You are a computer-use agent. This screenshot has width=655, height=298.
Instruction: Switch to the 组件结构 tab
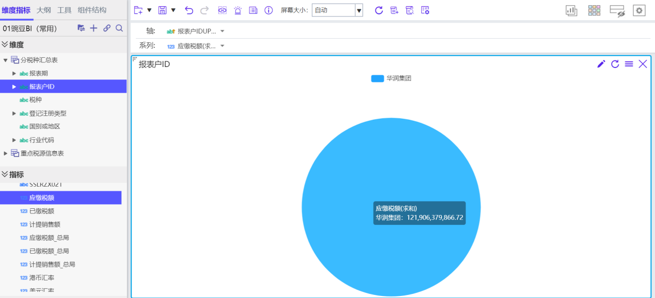coord(92,10)
